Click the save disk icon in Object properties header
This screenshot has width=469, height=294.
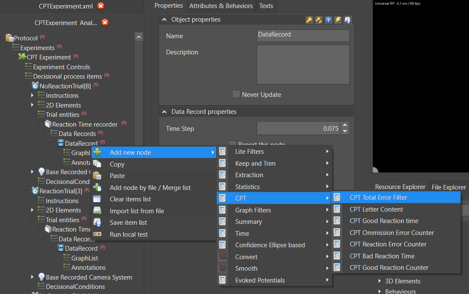(x=348, y=20)
